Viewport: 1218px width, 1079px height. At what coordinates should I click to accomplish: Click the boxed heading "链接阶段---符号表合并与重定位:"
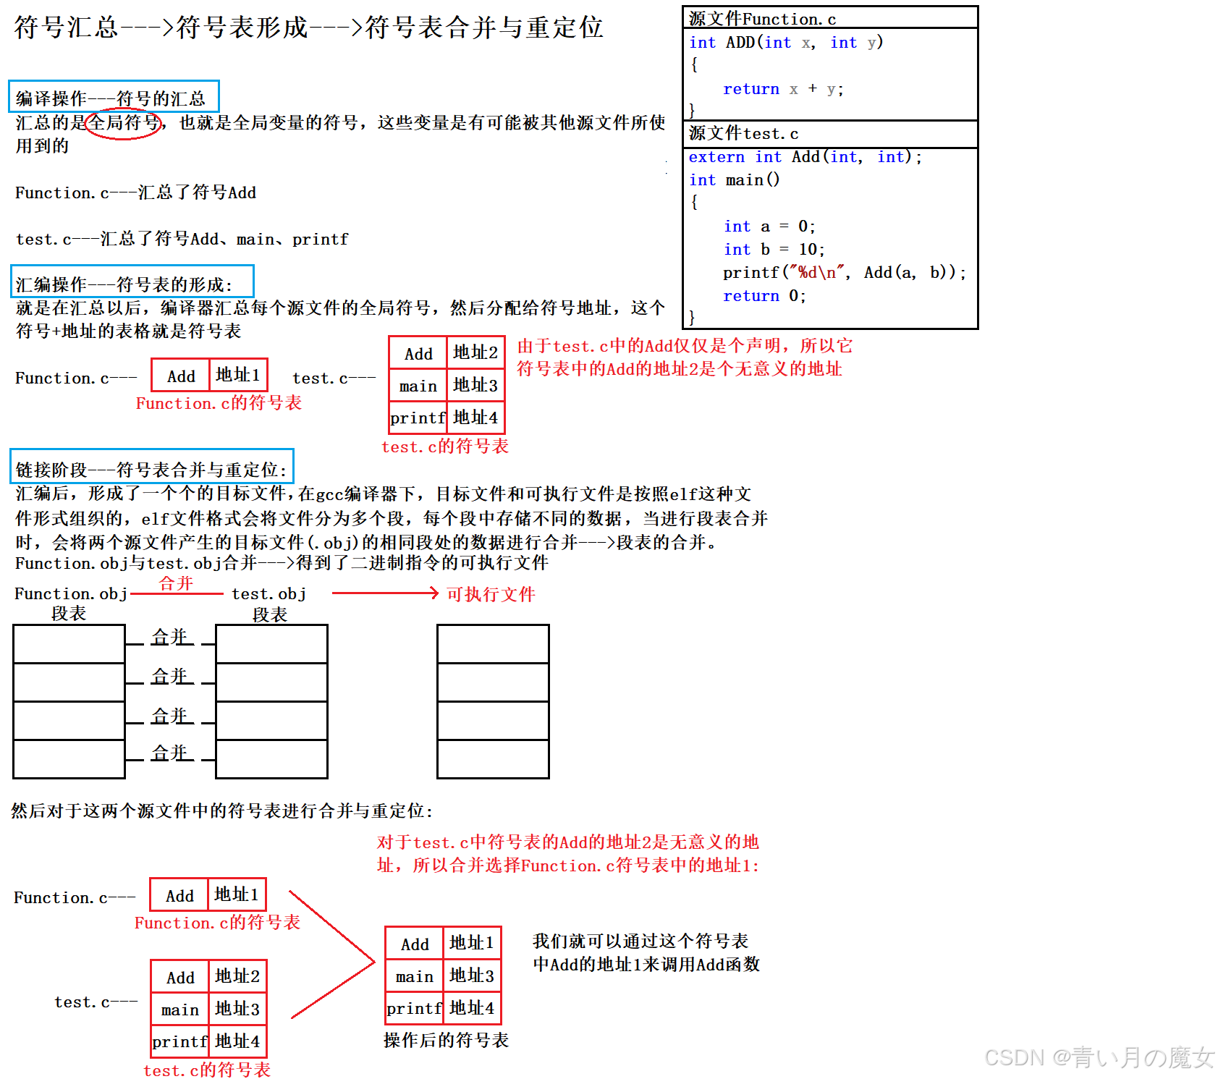click(x=152, y=467)
